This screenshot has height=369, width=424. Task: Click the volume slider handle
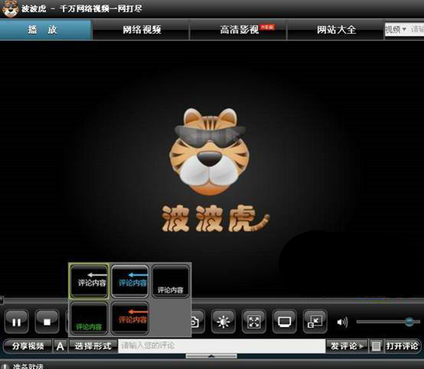409,322
